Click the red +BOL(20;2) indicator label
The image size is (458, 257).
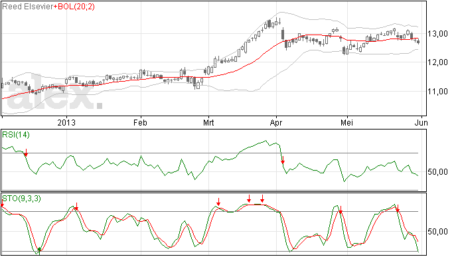coord(74,7)
